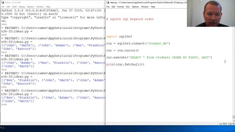Image resolution: width=235 pixels, height=132 pixels.
Task: Click the Python Shell title bar icon
Action: tap(3, 3)
